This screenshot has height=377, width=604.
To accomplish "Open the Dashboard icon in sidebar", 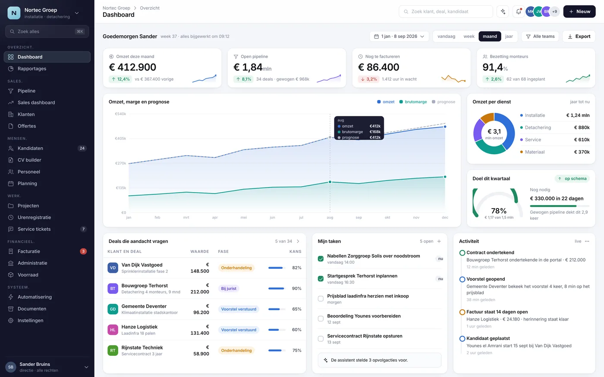I will tap(11, 57).
